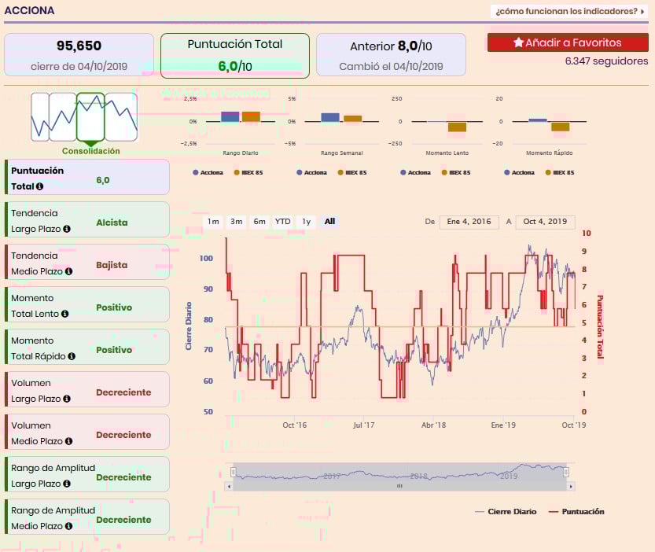Toggle IBEX 85 legend under Rango Diario chart

tap(248, 172)
